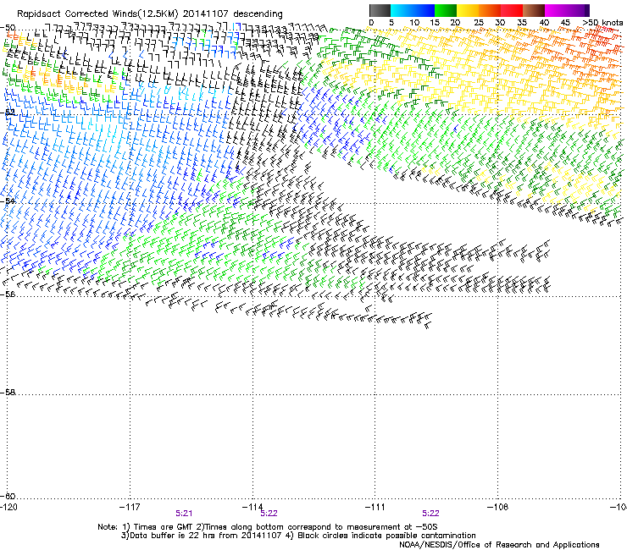Click the '-108' longitude axis label
Screen dimensions: 627x550
point(498,507)
